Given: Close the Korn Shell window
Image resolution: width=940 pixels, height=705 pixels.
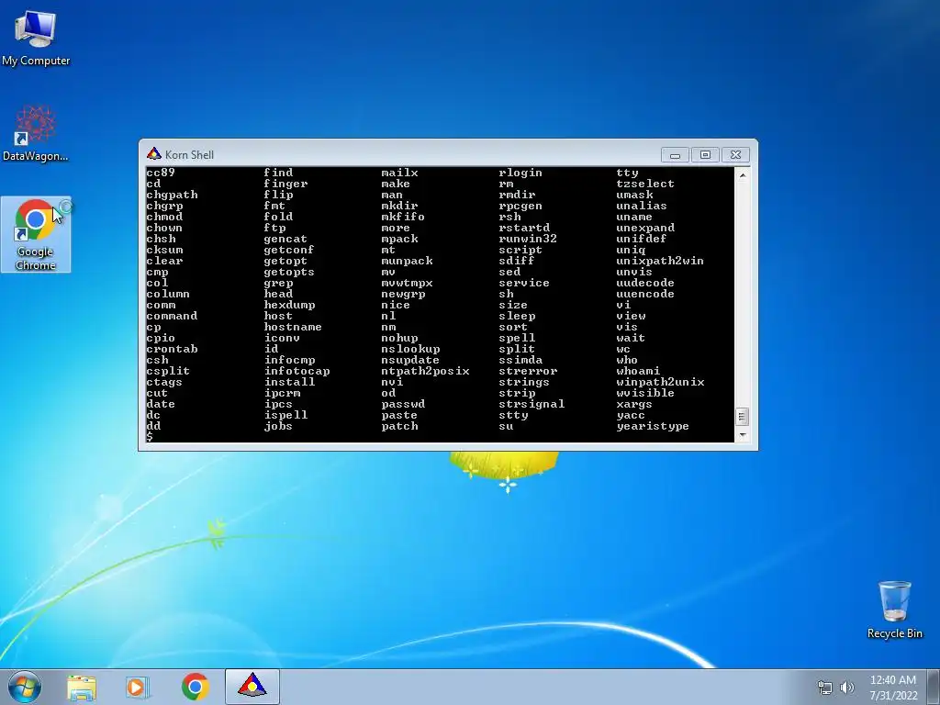Looking at the screenshot, I should pos(735,154).
